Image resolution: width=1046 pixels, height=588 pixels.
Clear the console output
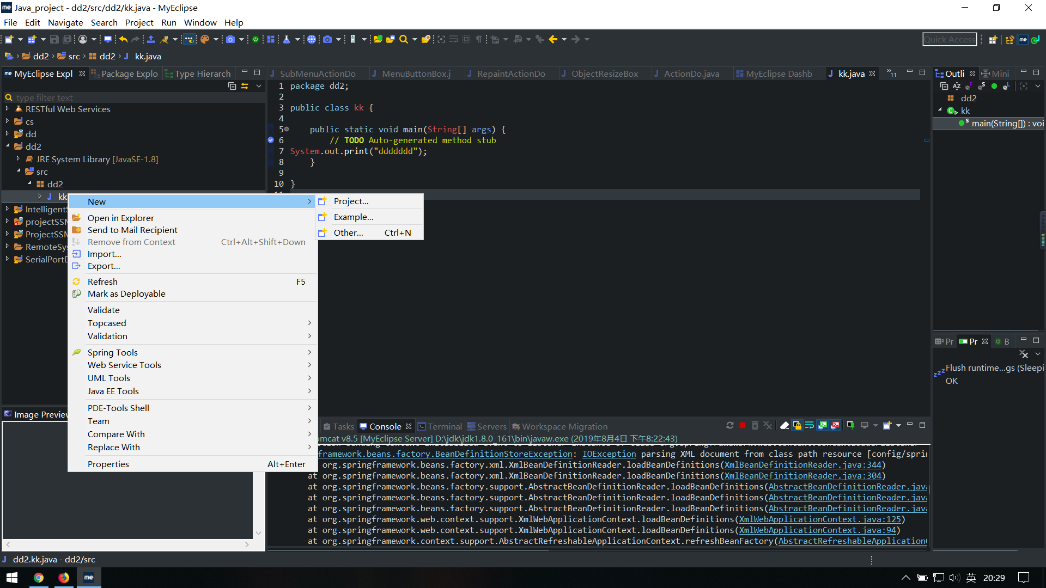784,426
